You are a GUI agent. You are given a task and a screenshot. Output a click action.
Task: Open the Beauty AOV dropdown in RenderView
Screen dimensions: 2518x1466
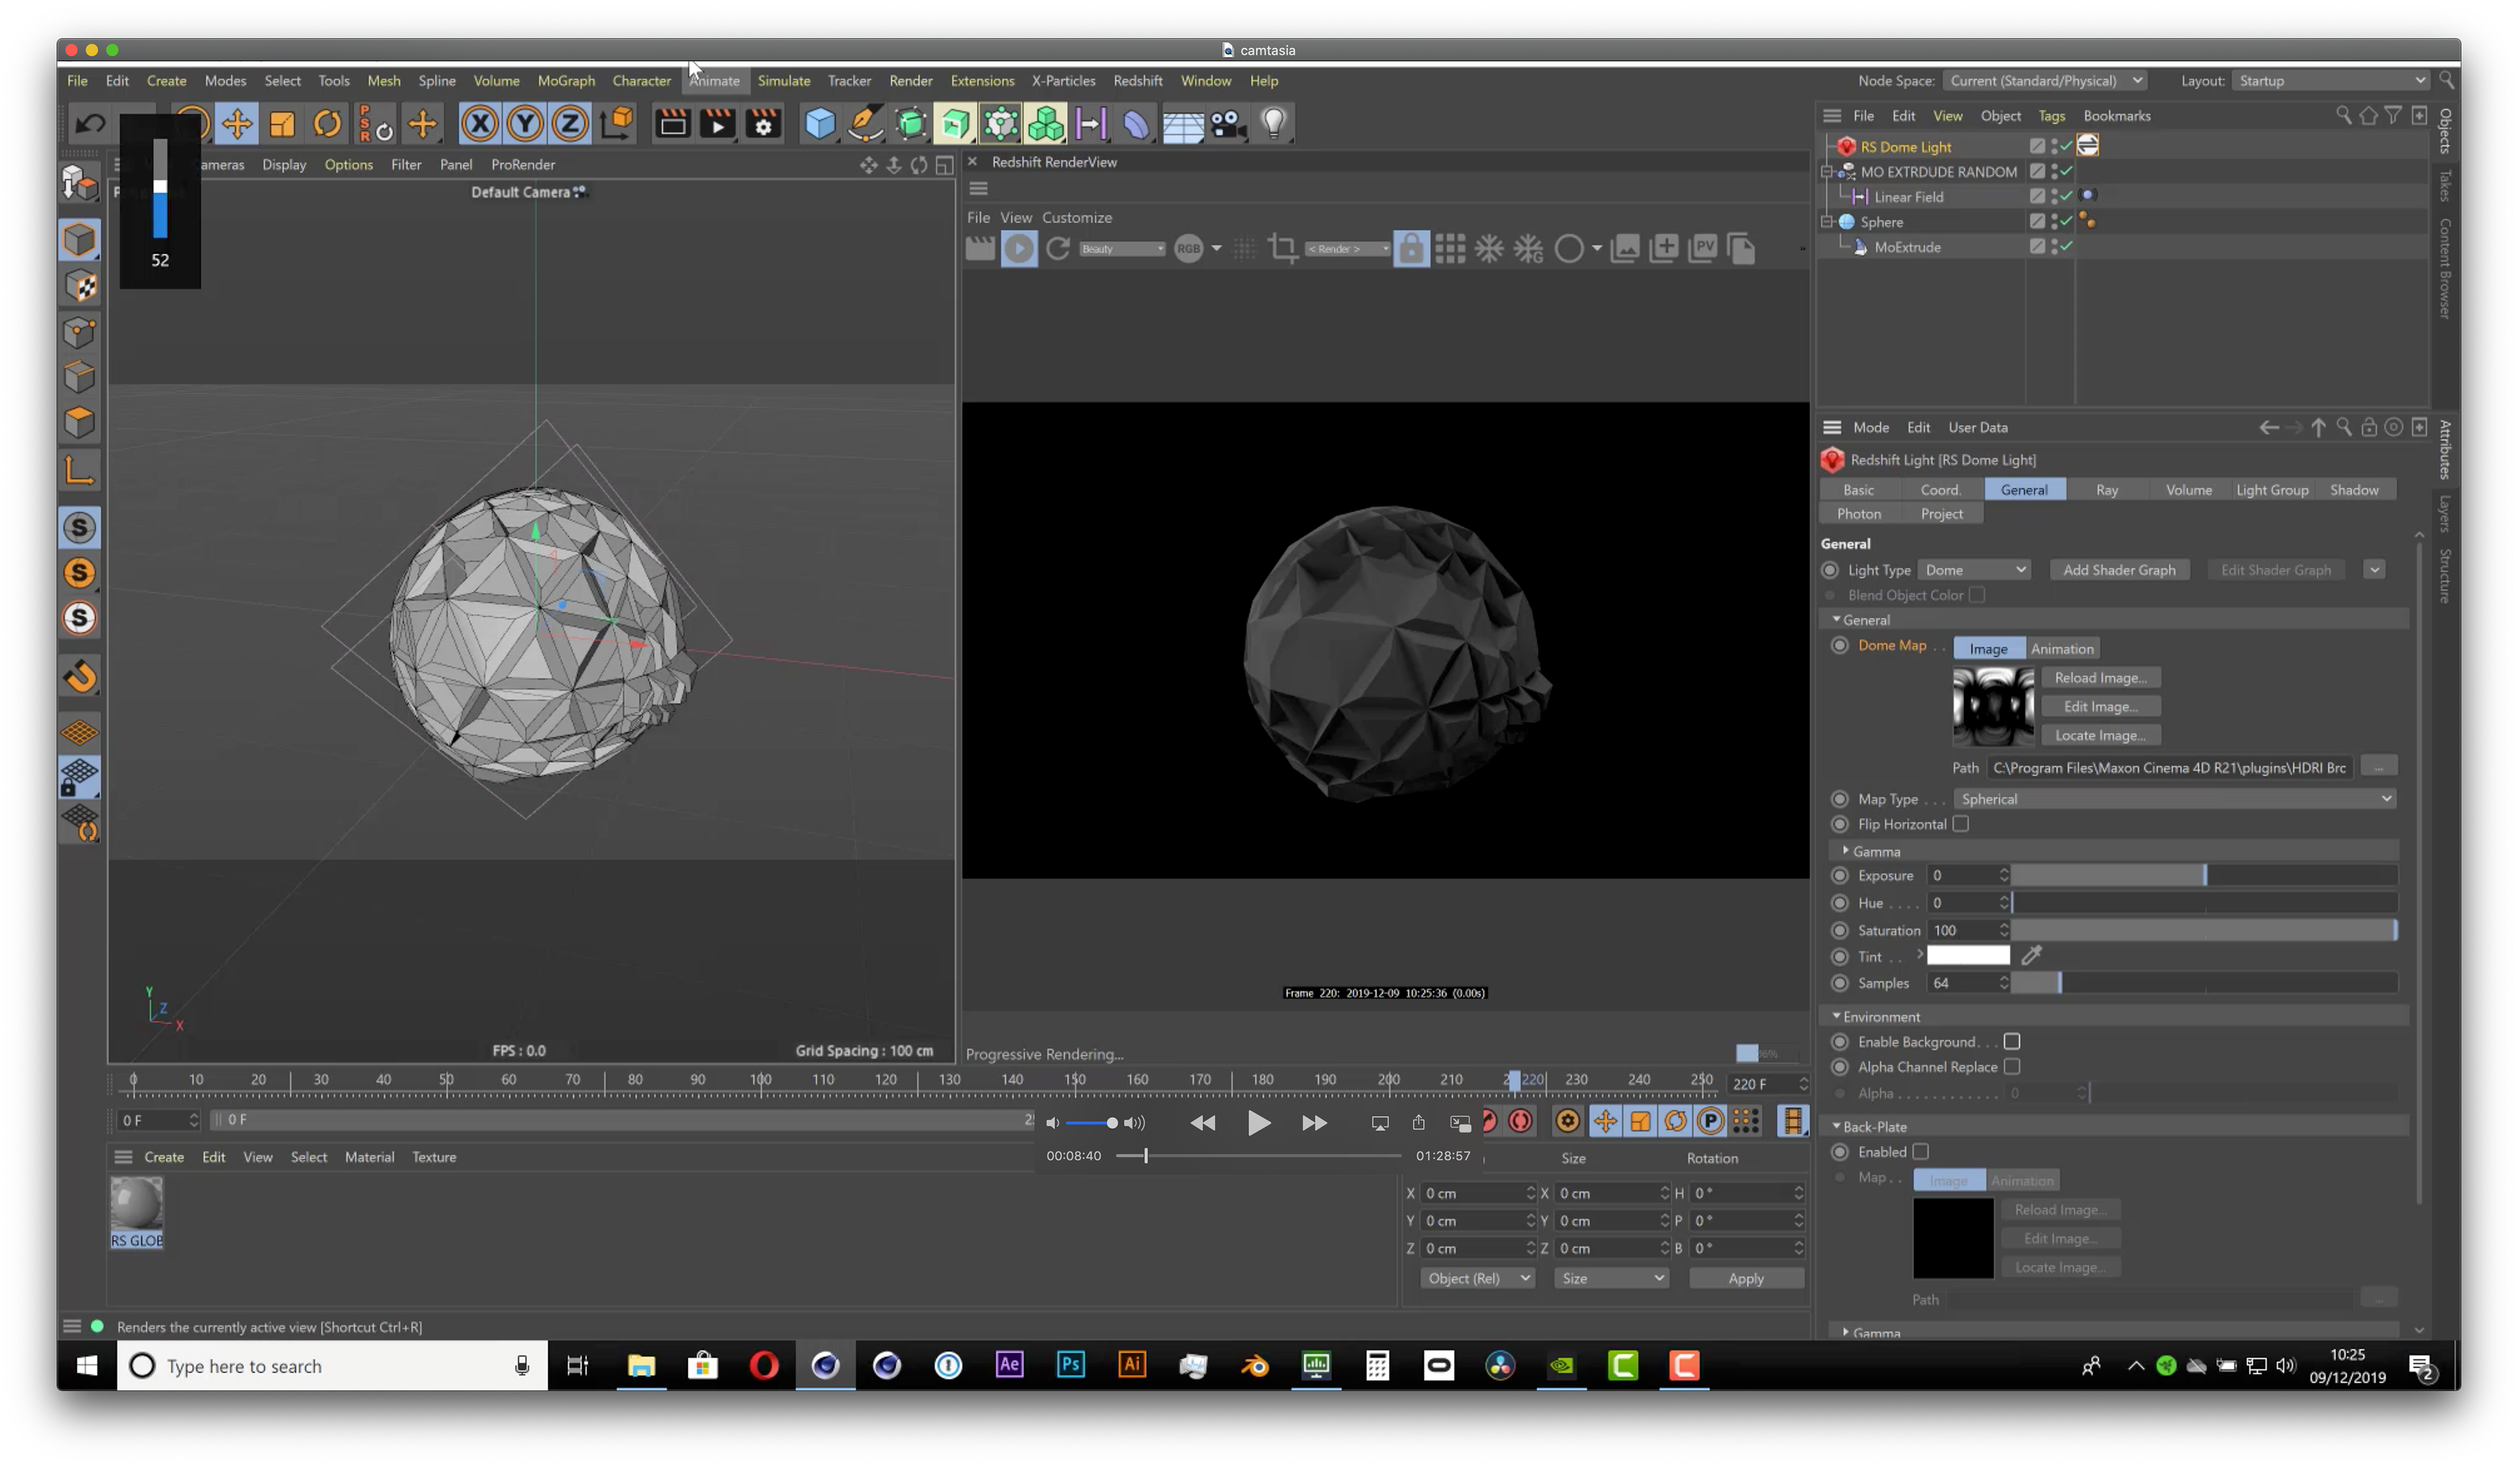click(x=1121, y=249)
